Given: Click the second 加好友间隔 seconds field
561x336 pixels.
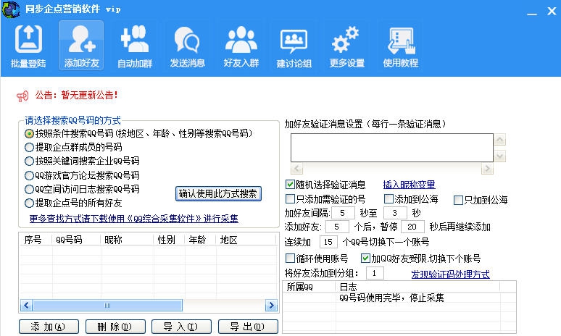Looking at the screenshot, I should [395, 213].
